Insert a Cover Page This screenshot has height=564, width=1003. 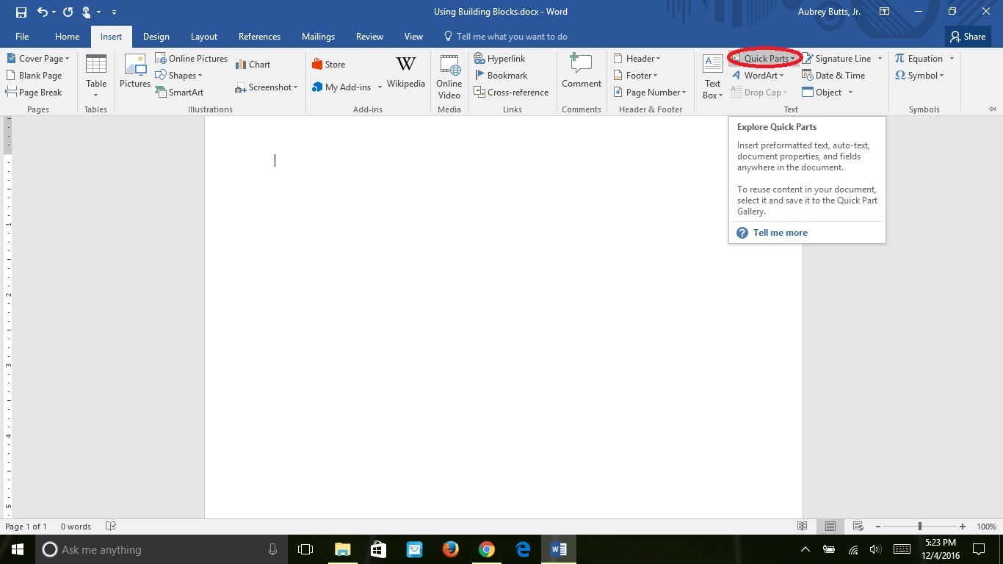pyautogui.click(x=38, y=59)
